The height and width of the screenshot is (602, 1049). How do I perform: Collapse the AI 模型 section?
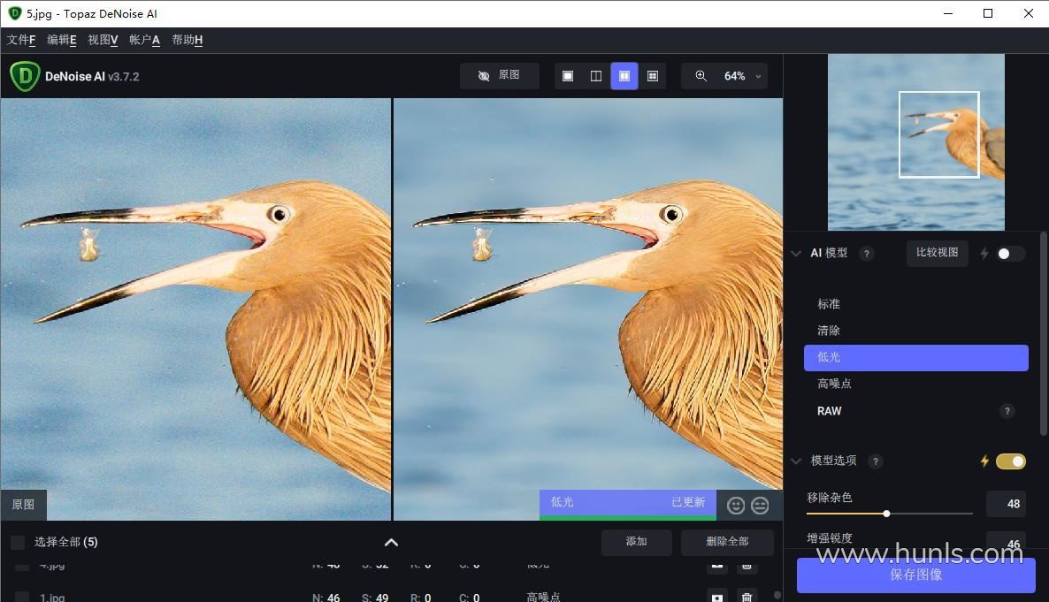coord(796,254)
